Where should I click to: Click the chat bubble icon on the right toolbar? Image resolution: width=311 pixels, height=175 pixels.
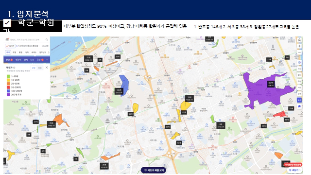(299, 106)
